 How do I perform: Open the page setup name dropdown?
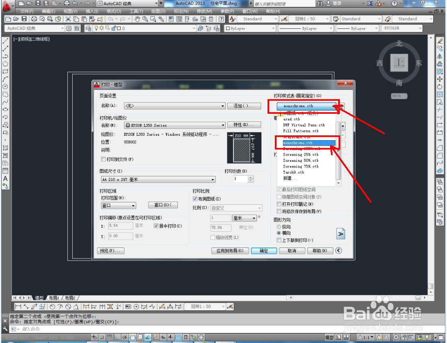175,106
